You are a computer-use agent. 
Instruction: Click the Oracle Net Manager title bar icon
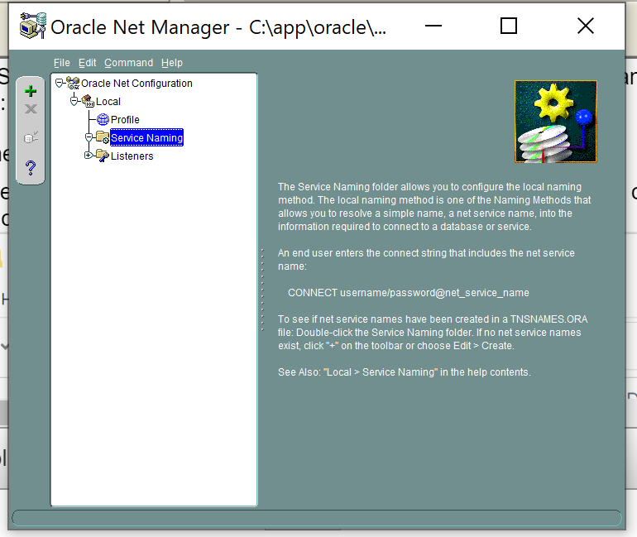32,27
